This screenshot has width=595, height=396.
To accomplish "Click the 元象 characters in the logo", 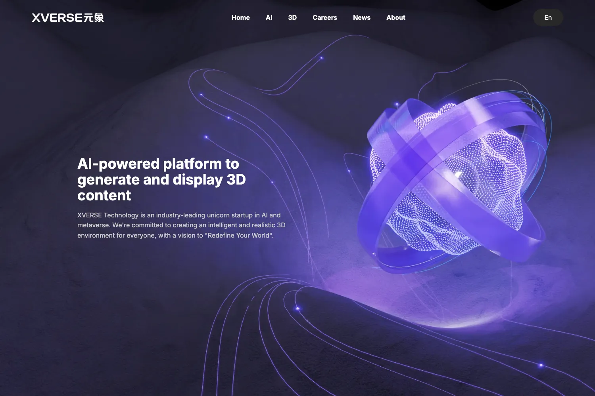I will (94, 17).
